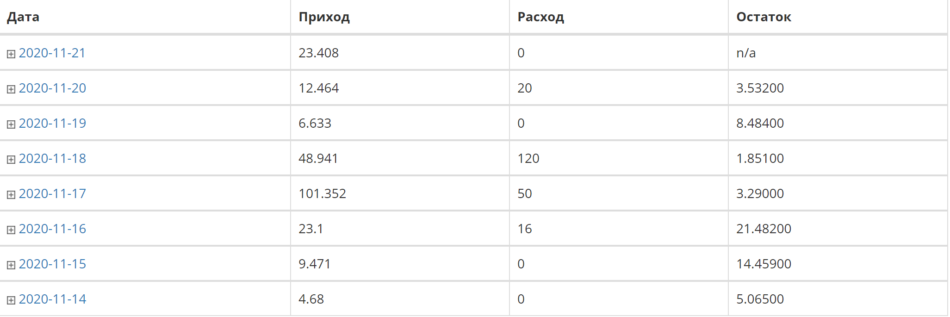Image resolution: width=950 pixels, height=317 pixels.
Task: Click the Остаток column header
Action: tap(764, 17)
